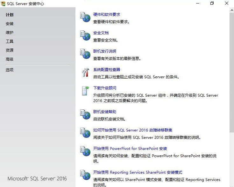Open the 资源 page
Viewport: 234px width, 187px height.
(10, 50)
